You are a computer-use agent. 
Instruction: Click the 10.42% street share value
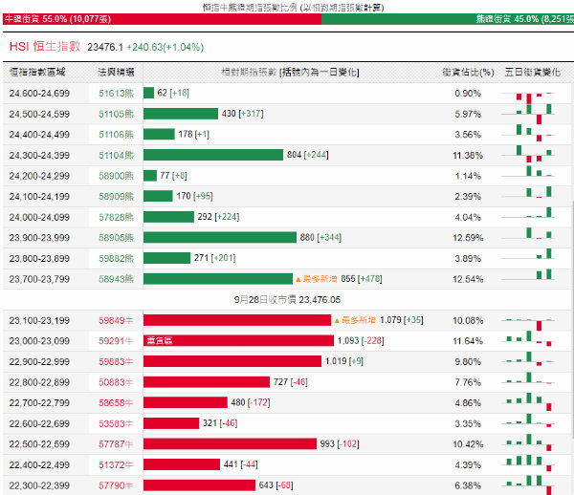click(x=468, y=444)
